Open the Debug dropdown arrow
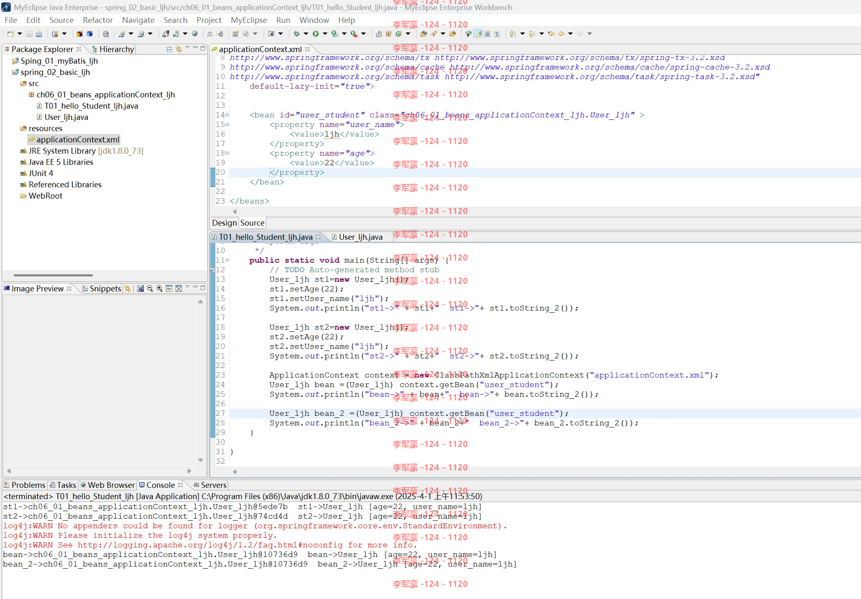Screen dimensions: 861x599 [305, 34]
